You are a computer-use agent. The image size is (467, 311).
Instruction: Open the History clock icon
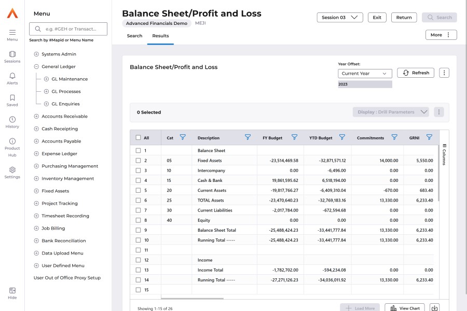point(12,119)
